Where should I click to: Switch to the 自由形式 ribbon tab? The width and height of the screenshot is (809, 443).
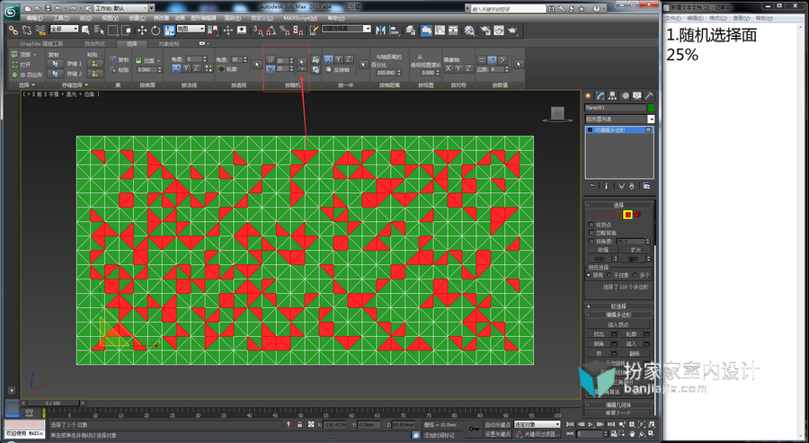tap(95, 44)
